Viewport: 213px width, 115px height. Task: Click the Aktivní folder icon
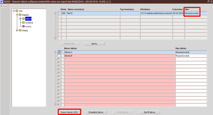[23, 19]
